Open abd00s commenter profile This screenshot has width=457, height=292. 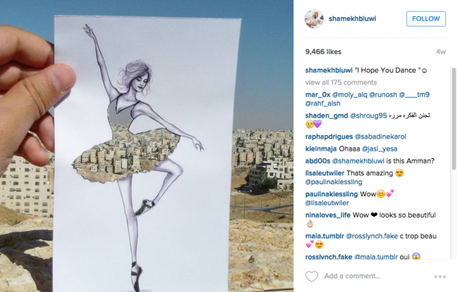click(317, 161)
